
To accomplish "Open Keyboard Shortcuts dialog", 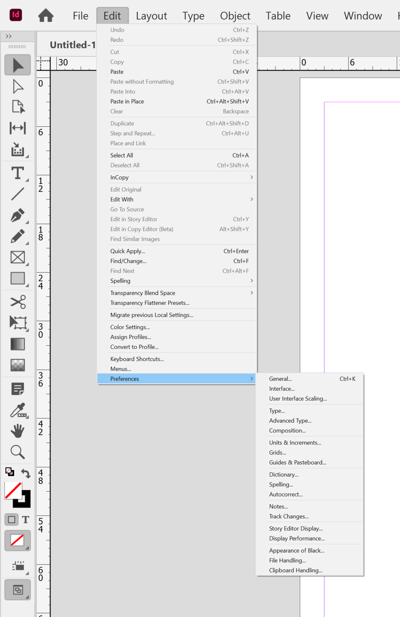I will pyautogui.click(x=177, y=359).
